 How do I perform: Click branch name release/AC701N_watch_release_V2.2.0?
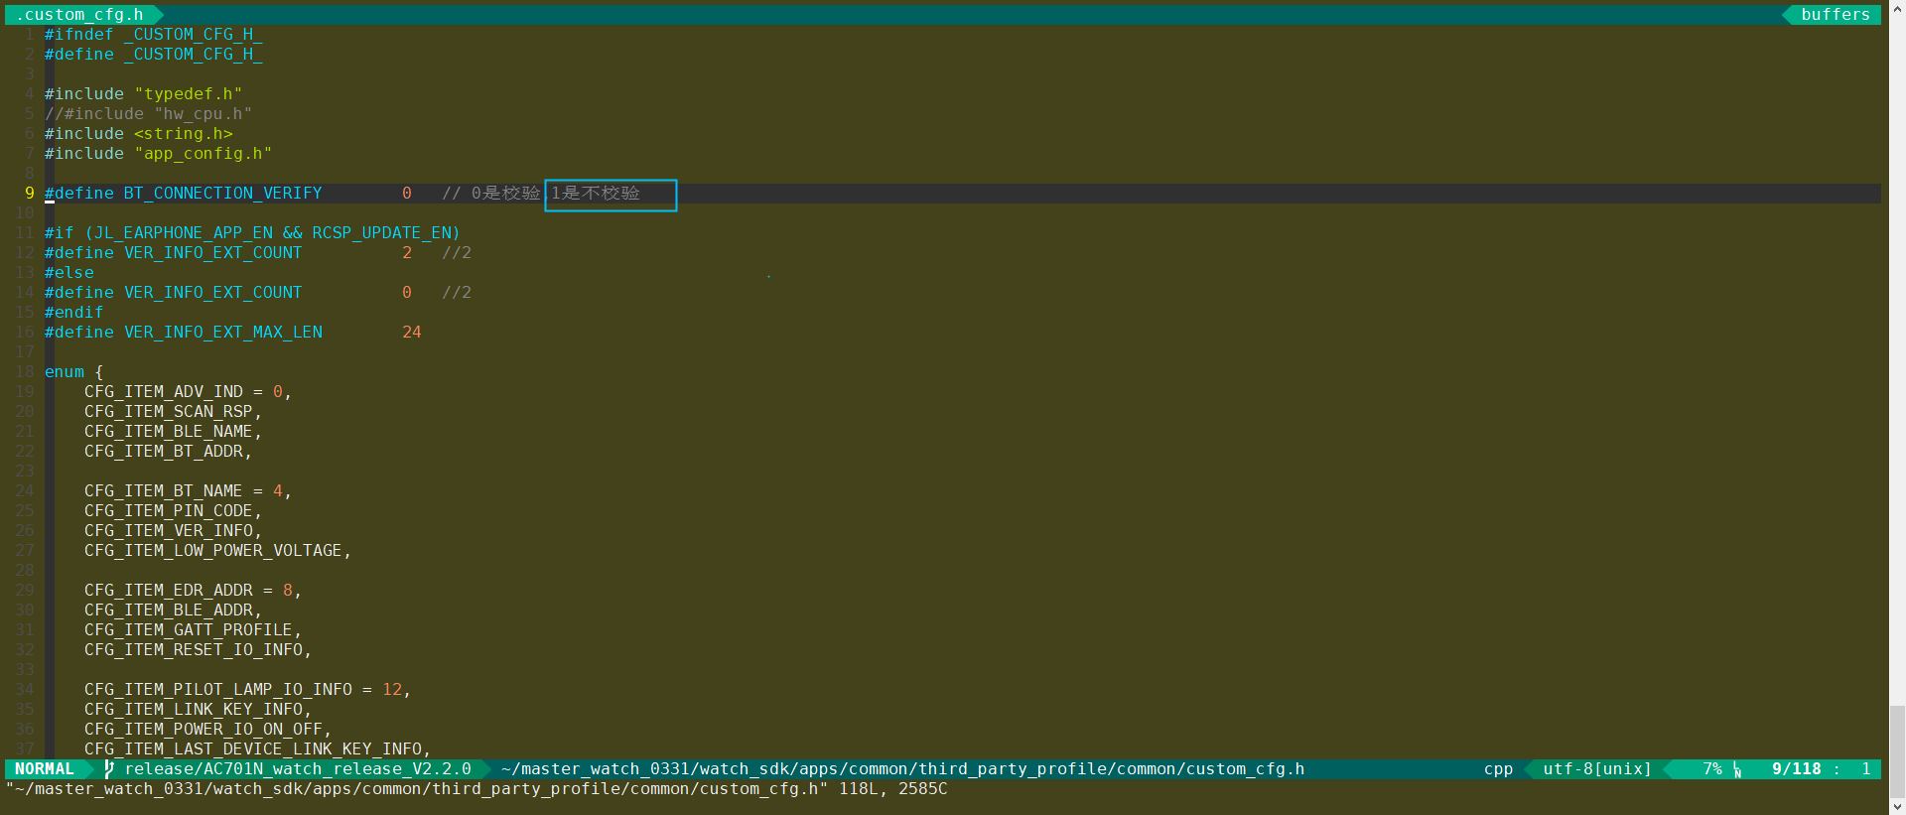click(298, 769)
